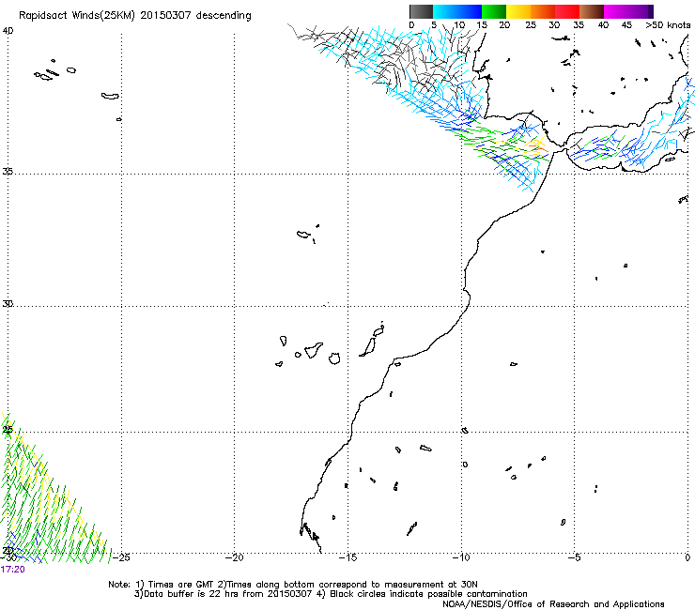The height and width of the screenshot is (610, 695).
Task: Click the 'Data buffer is 22 hrs' note
Action: (223, 594)
